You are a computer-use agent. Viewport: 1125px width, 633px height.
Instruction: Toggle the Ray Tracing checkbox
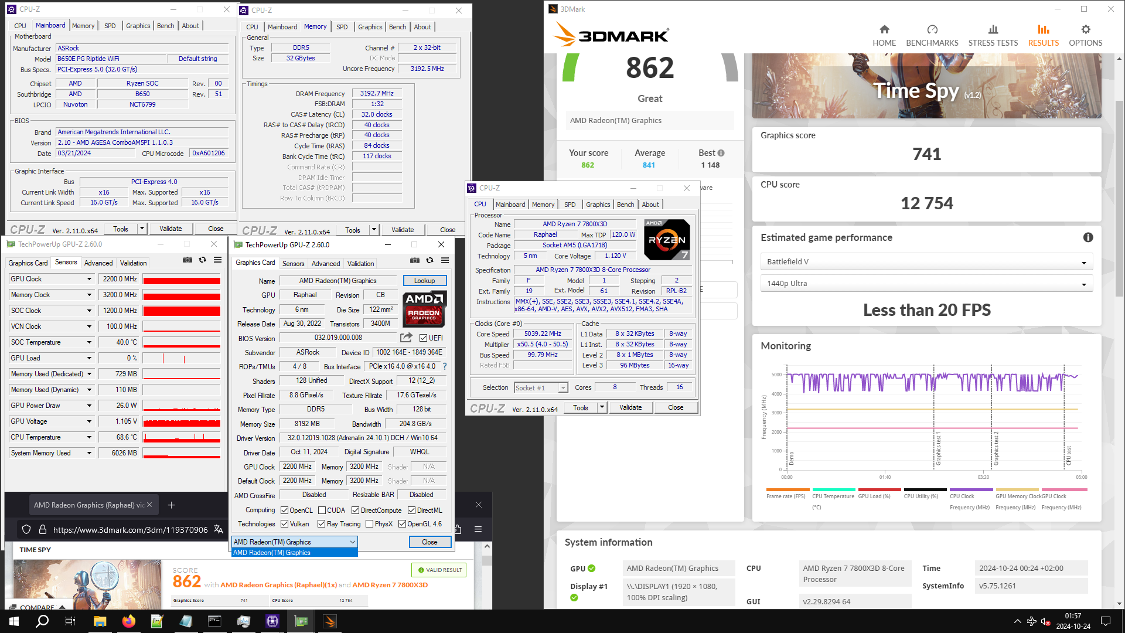tap(321, 524)
